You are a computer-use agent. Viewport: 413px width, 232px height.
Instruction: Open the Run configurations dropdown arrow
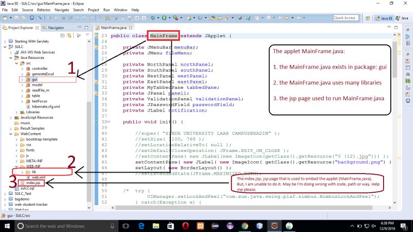pos(169,18)
